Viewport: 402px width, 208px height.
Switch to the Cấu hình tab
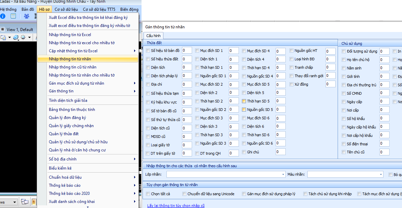point(153,36)
